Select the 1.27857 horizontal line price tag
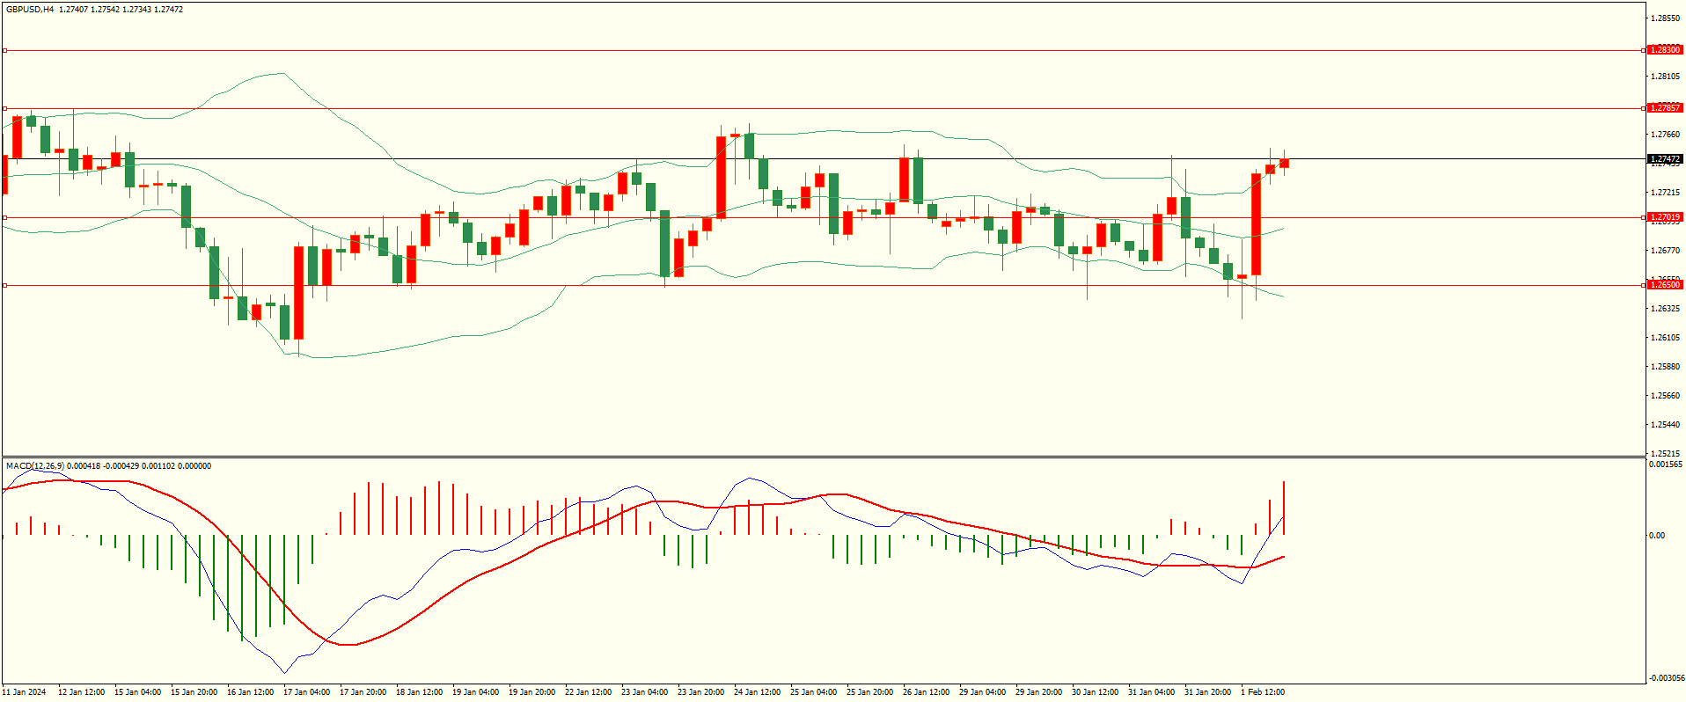The width and height of the screenshot is (1686, 702). coord(1665,108)
